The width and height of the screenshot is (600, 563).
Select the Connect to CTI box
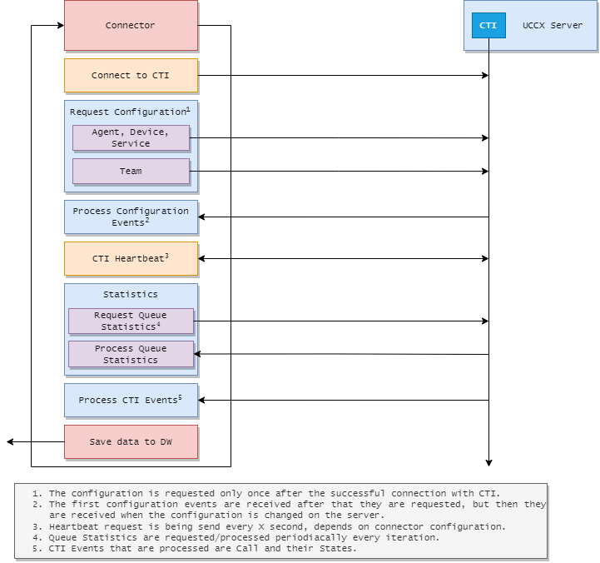[131, 76]
